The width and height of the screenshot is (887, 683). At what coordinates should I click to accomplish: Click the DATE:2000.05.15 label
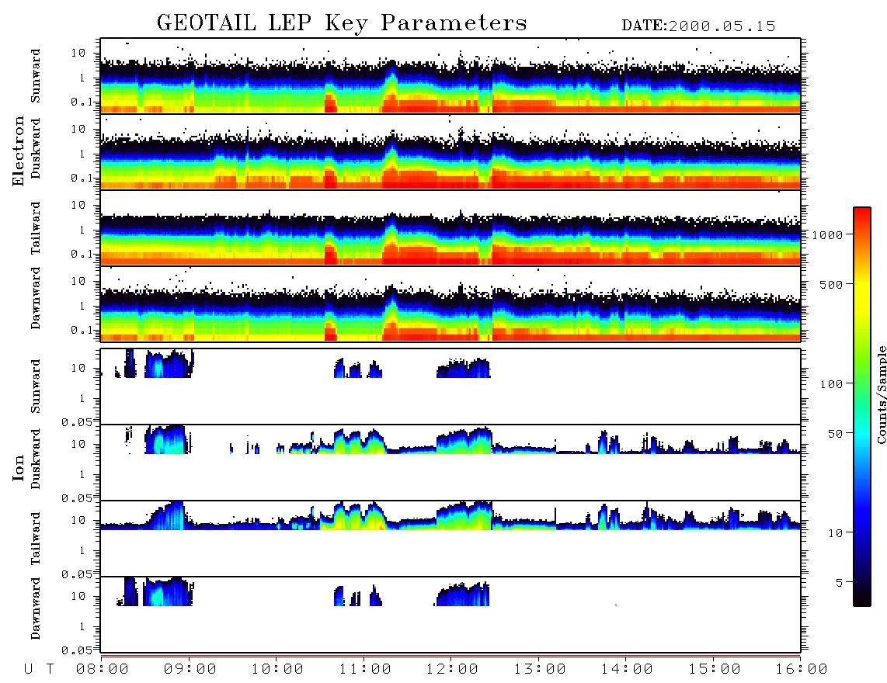tap(698, 26)
